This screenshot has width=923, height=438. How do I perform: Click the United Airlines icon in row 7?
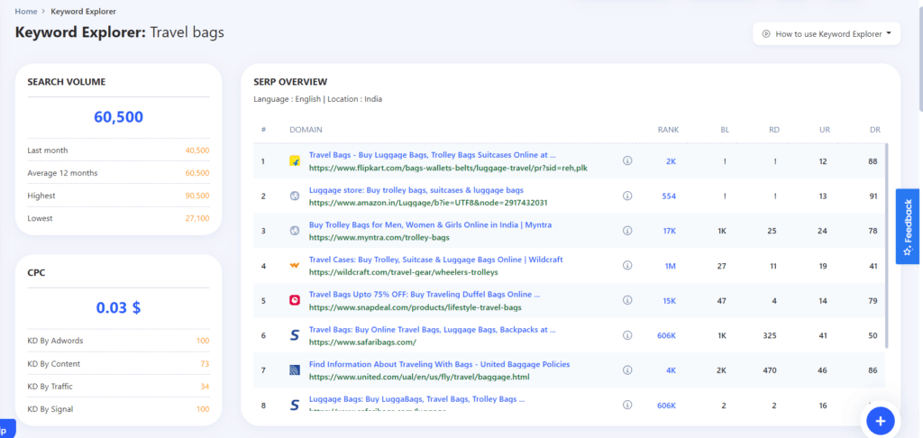click(294, 370)
